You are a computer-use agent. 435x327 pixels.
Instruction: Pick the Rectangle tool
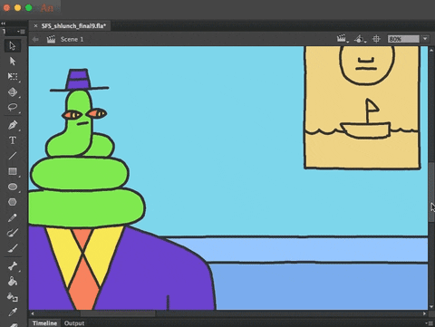pyautogui.click(x=13, y=171)
